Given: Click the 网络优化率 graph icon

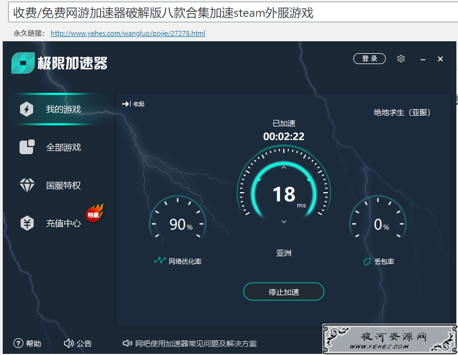Looking at the screenshot, I should click(x=160, y=260).
